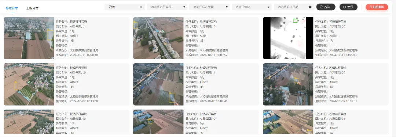Click the 税镇 keyword input field
The width and height of the screenshot is (396, 137).
coord(125,7)
